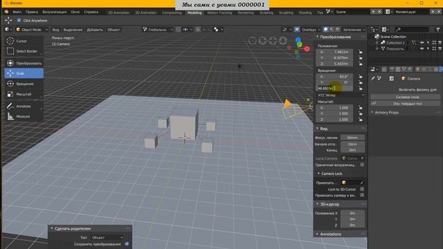Open the Глобально orientation dropdown
Viewport: 443px width, 249px height.
coord(157,29)
